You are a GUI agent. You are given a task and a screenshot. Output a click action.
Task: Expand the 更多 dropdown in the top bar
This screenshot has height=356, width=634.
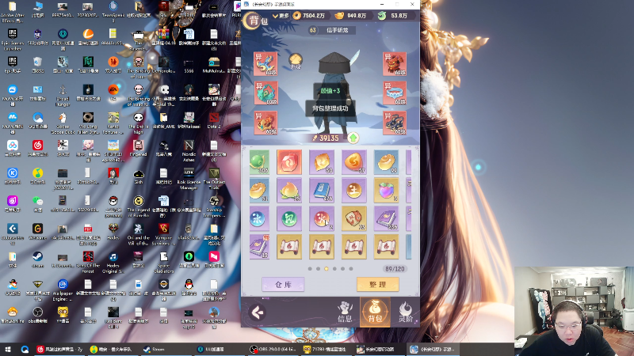[x=281, y=16]
